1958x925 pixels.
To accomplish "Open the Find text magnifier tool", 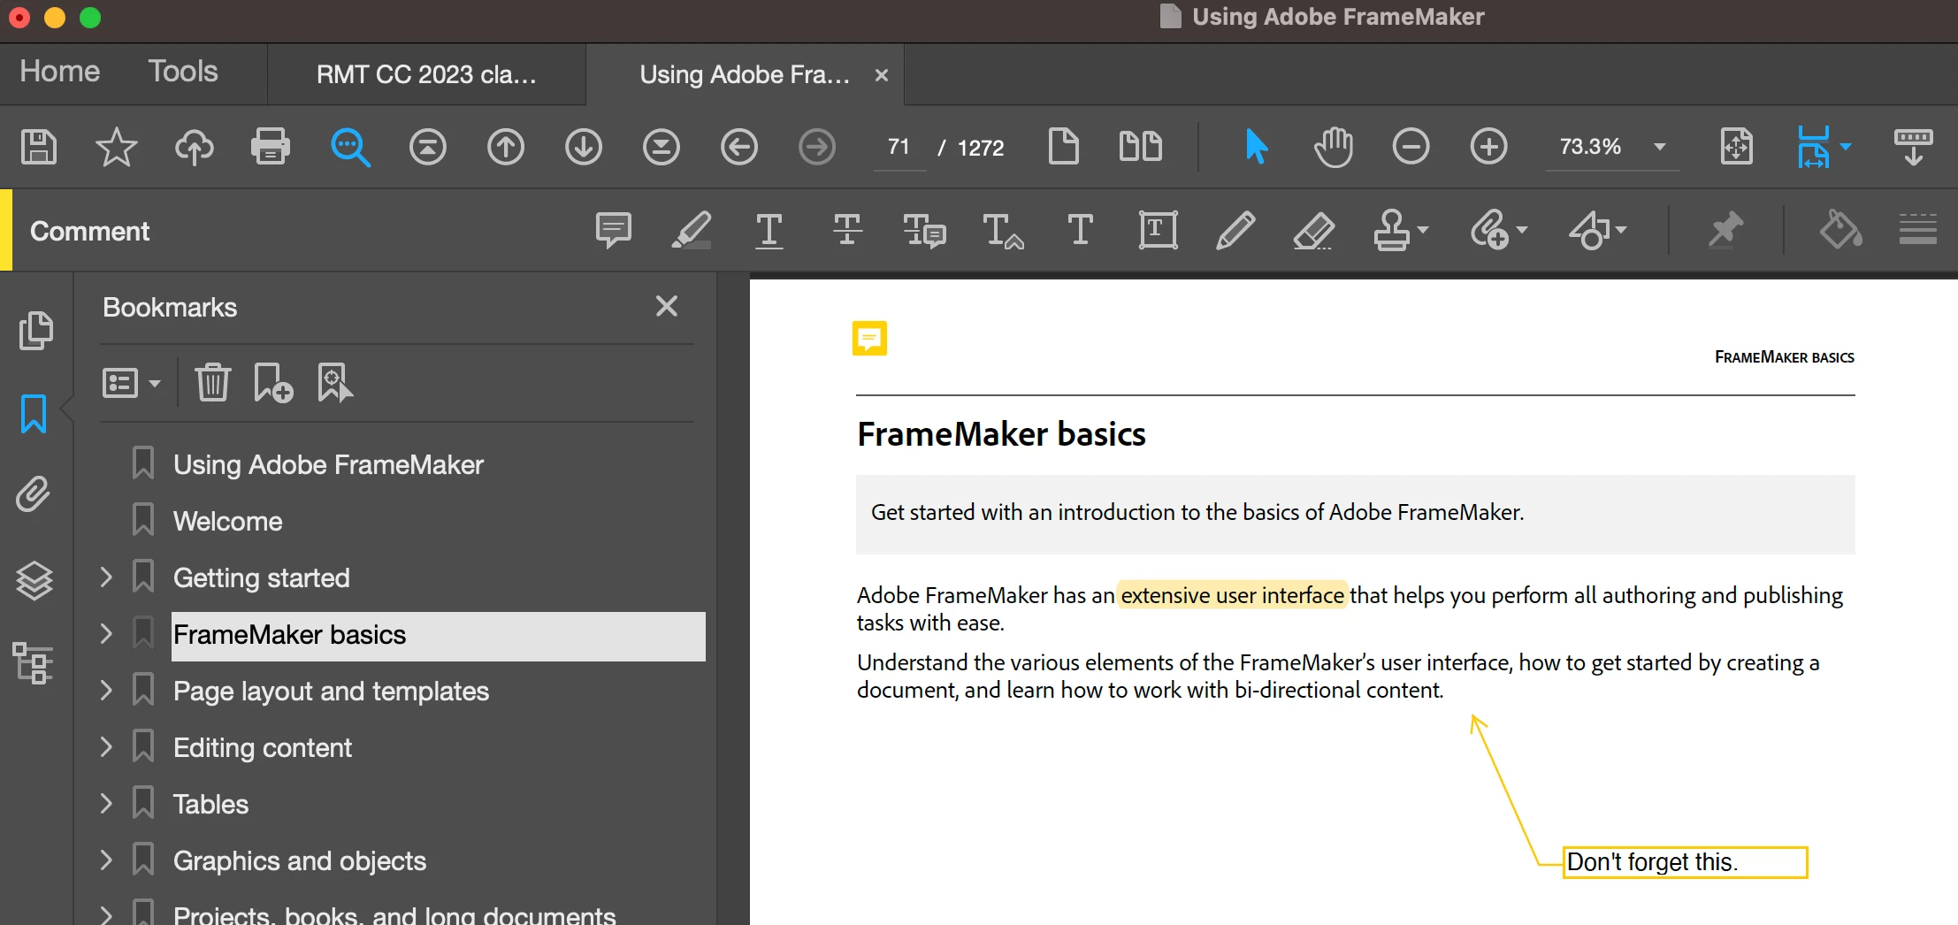I will coord(350,147).
